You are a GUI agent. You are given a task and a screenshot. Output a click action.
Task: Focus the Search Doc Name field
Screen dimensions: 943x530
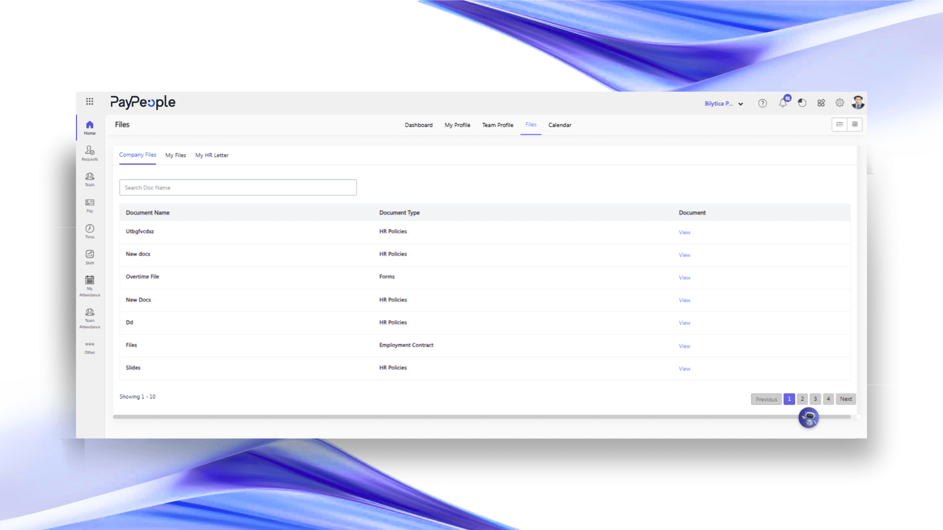pyautogui.click(x=238, y=187)
